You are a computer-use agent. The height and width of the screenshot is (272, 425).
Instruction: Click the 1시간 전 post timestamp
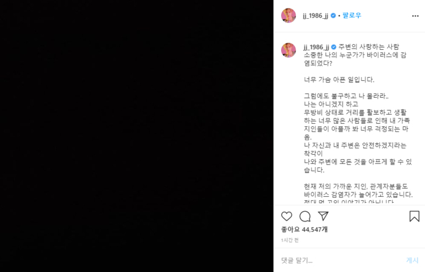[x=290, y=240]
